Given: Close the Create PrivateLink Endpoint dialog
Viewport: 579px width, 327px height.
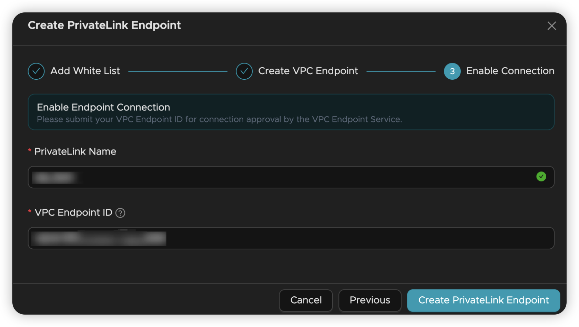Looking at the screenshot, I should click(551, 26).
